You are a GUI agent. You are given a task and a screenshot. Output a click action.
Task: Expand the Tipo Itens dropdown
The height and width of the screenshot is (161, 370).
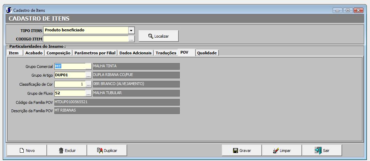131,30
